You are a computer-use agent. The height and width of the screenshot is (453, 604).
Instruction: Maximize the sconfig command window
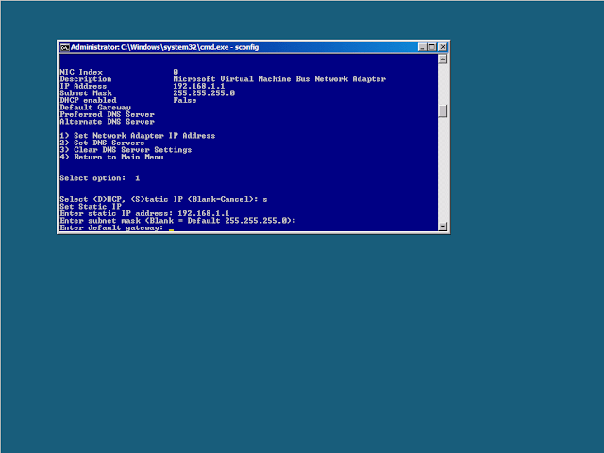tap(431, 47)
